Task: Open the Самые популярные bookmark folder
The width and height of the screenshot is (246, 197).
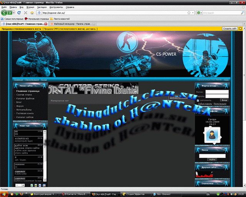Action: (x=12, y=19)
